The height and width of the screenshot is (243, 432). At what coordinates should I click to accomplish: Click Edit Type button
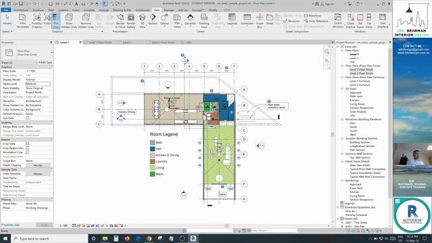[x=45, y=63]
